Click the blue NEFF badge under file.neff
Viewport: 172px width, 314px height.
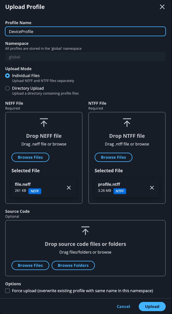coord(35,191)
